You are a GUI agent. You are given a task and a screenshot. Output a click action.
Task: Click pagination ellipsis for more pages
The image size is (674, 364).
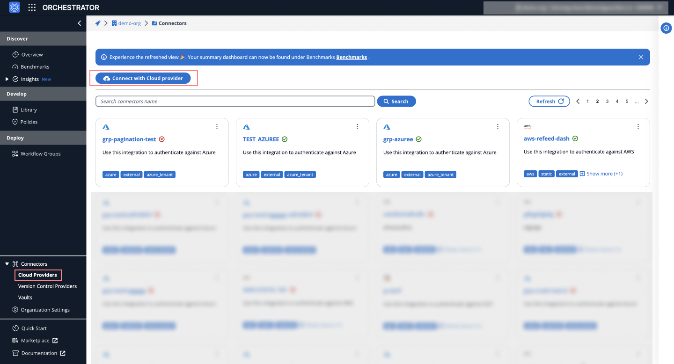pyautogui.click(x=637, y=102)
